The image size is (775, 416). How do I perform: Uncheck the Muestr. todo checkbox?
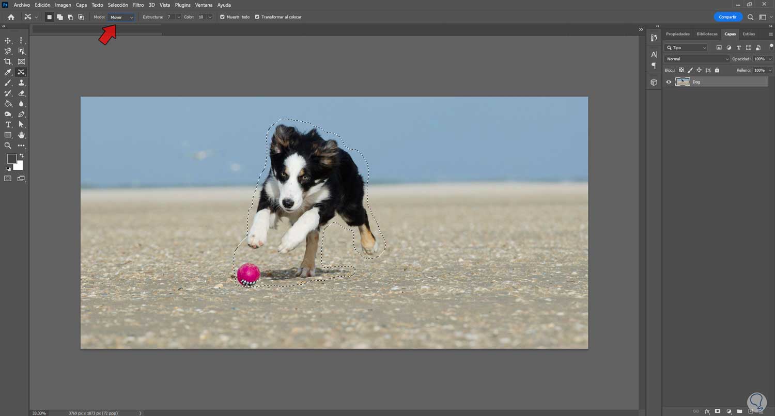click(222, 17)
